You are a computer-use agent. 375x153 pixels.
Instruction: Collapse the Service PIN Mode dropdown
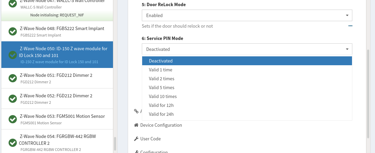(x=247, y=49)
